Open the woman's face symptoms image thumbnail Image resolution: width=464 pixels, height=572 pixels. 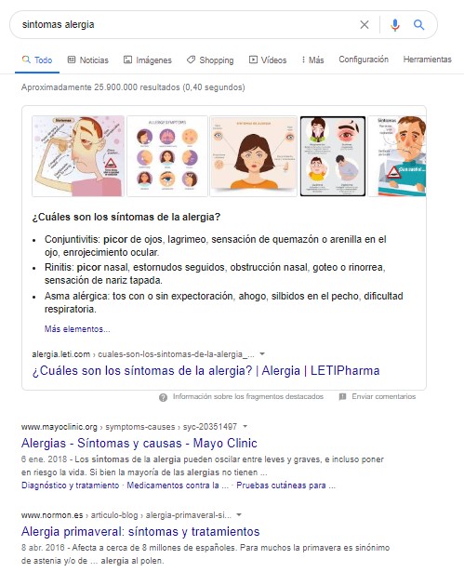pyautogui.click(x=254, y=156)
